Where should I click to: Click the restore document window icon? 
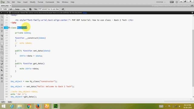pos(192,6)
